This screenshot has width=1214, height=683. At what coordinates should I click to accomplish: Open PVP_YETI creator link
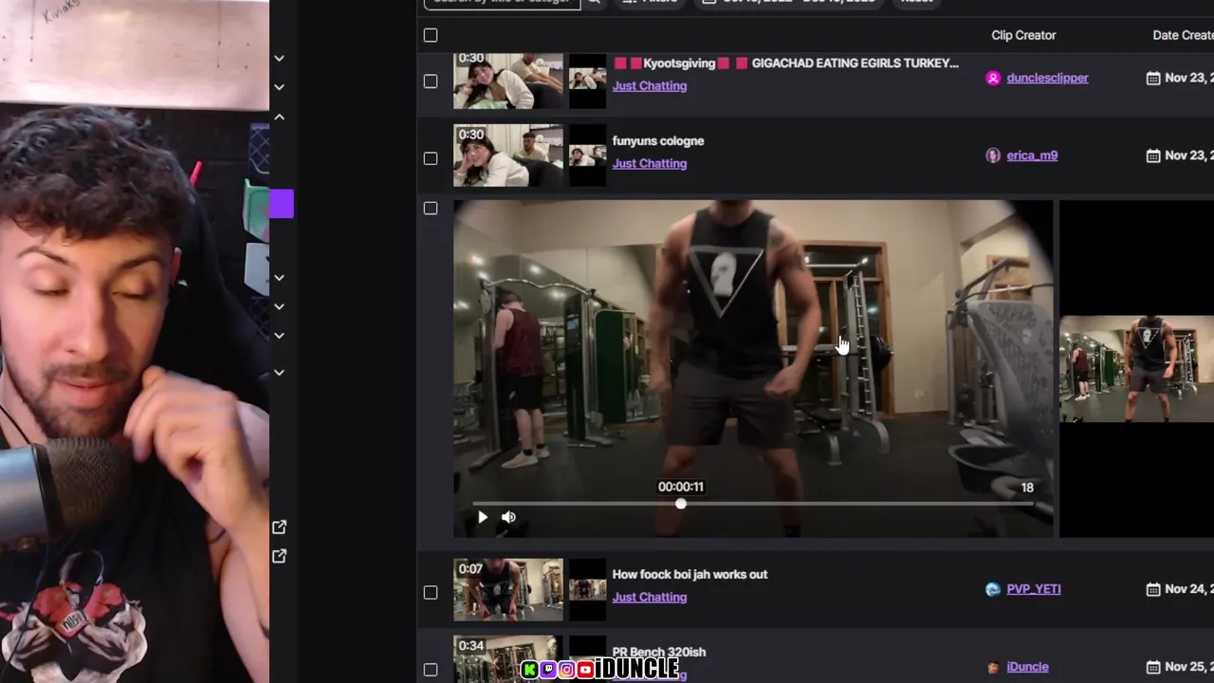1034,589
